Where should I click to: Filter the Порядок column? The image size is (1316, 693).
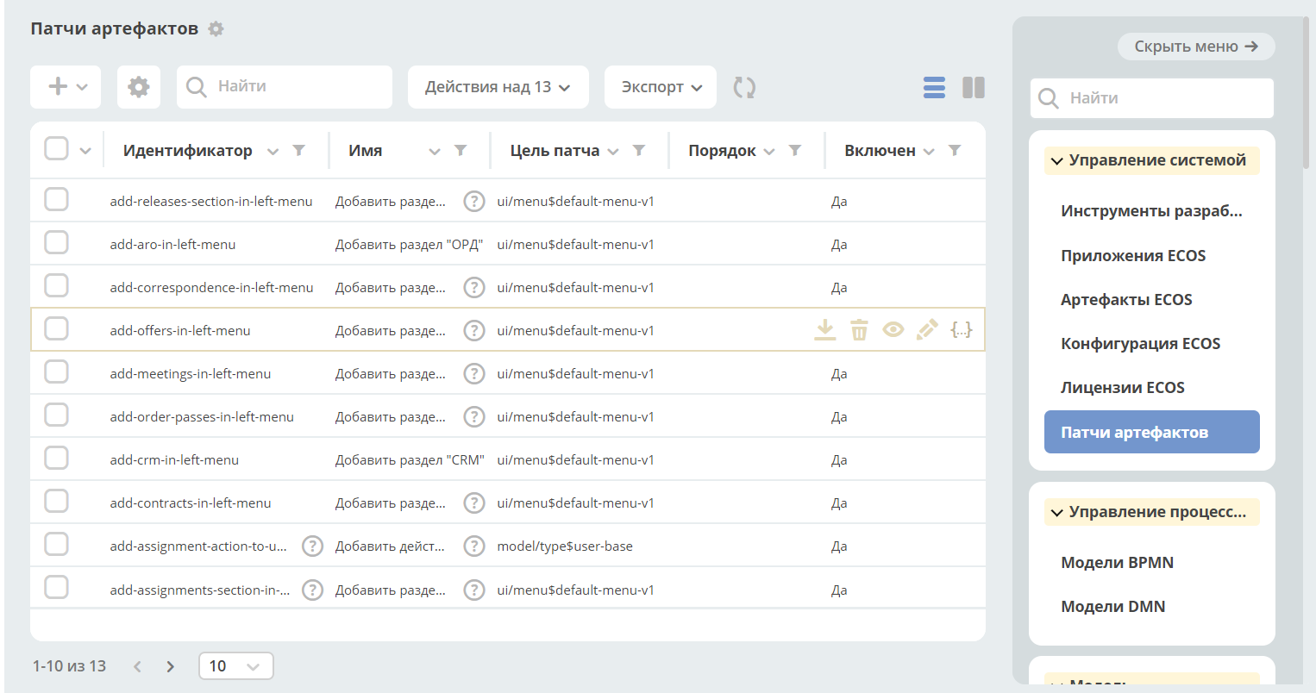tap(795, 151)
